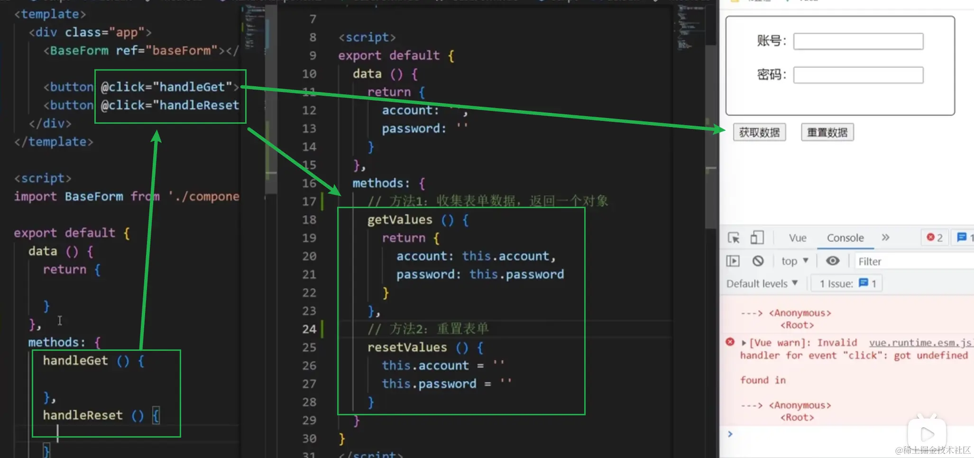Click the console prompt arrow

730,434
